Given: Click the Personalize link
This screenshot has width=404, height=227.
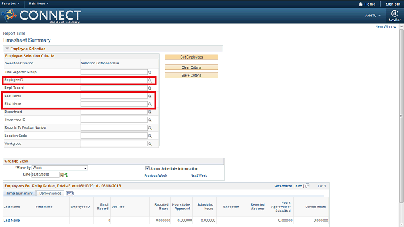Looking at the screenshot, I should point(283,186).
